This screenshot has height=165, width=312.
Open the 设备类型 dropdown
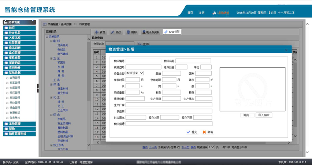click(x=134, y=73)
